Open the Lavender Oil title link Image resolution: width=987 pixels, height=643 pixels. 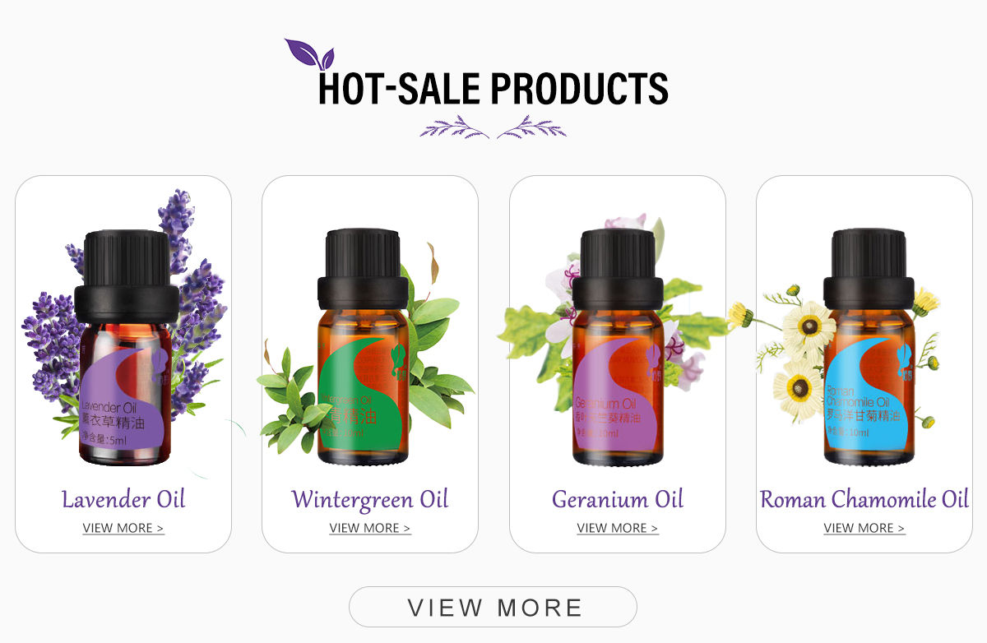(123, 499)
